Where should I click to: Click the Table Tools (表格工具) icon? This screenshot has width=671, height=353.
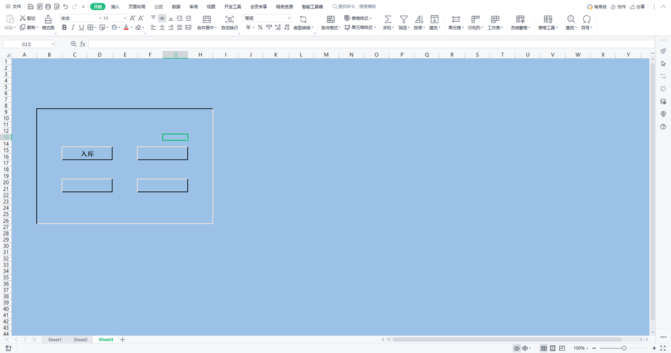point(548,19)
